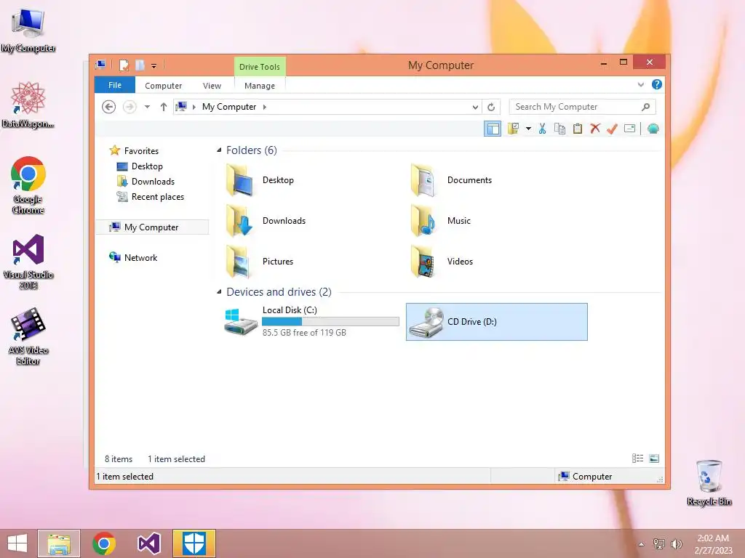Open the Windows Start button
This screenshot has height=558, width=745.
click(17, 543)
